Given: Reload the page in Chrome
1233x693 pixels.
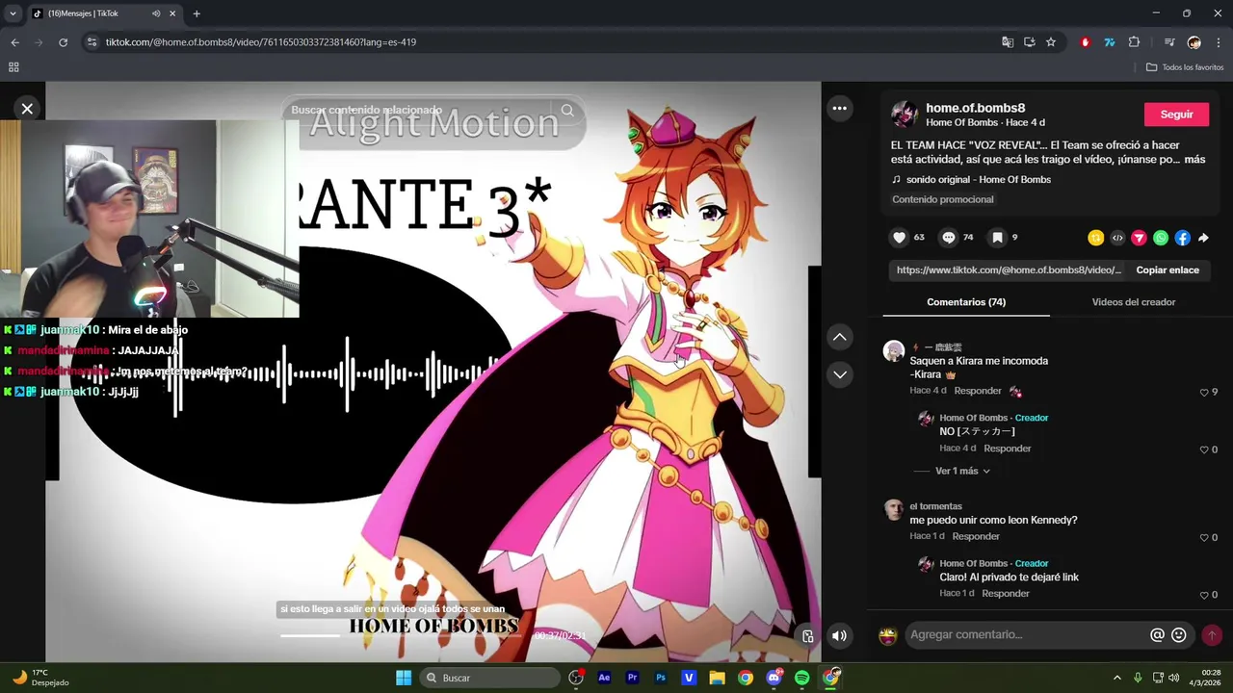Looking at the screenshot, I should pyautogui.click(x=63, y=42).
